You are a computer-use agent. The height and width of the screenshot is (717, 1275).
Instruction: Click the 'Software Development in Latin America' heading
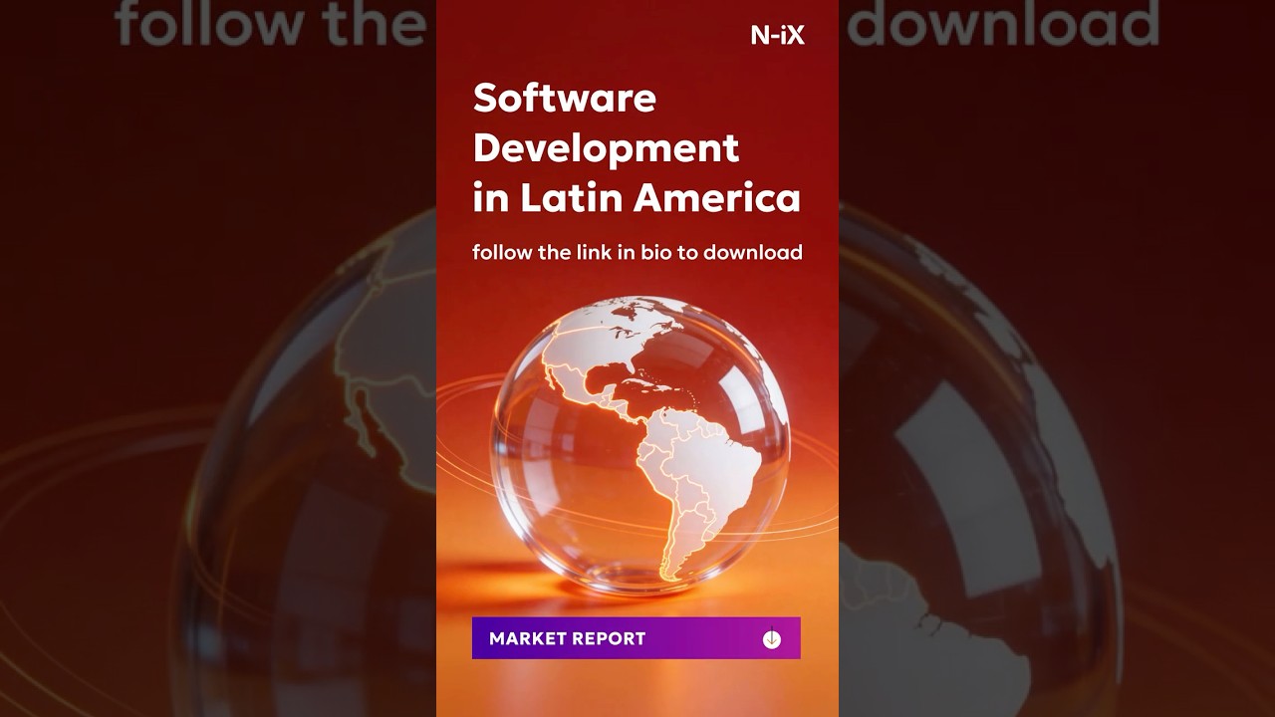tap(637, 147)
